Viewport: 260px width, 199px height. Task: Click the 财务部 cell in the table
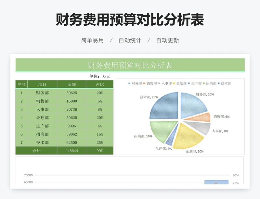pyautogui.click(x=42, y=93)
